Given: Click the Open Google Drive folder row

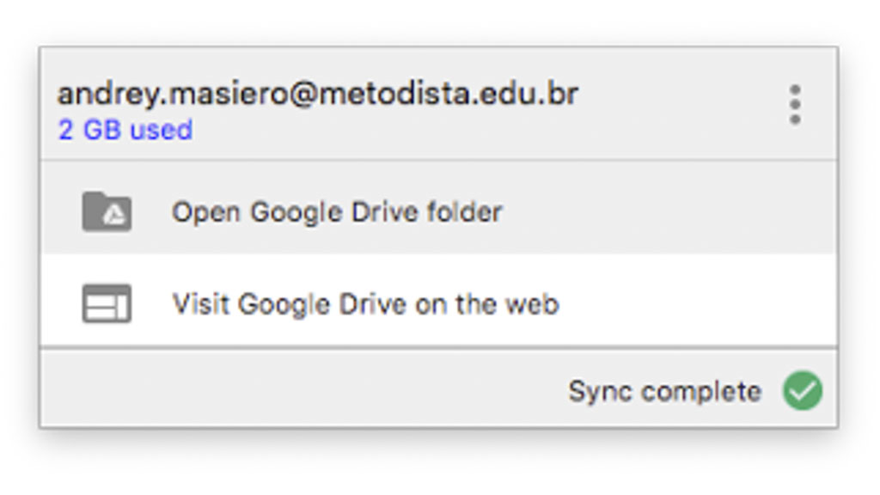Looking at the screenshot, I should click(438, 211).
